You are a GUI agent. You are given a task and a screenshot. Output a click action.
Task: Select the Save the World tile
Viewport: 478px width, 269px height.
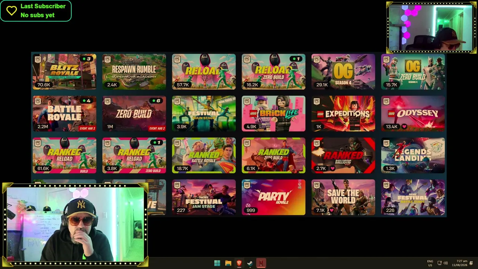(x=343, y=197)
